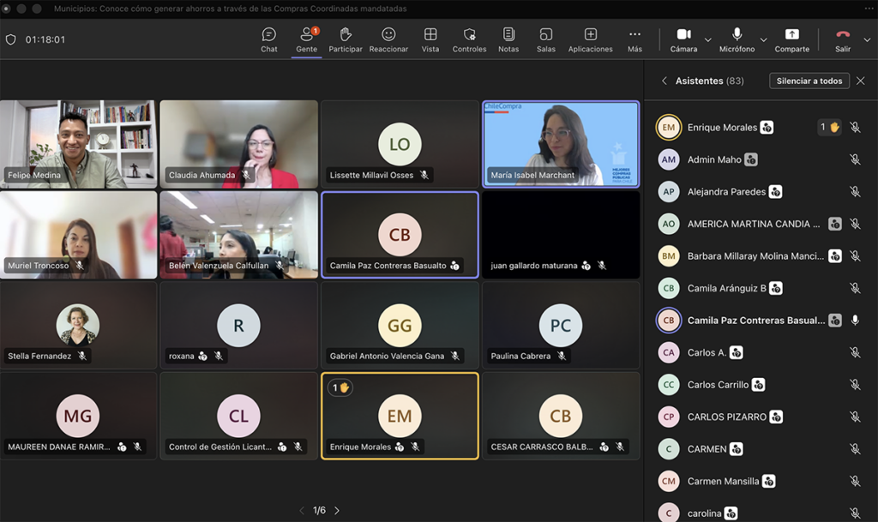The width and height of the screenshot is (878, 522).
Task: Toggle the Gente participants panel
Action: pos(306,39)
